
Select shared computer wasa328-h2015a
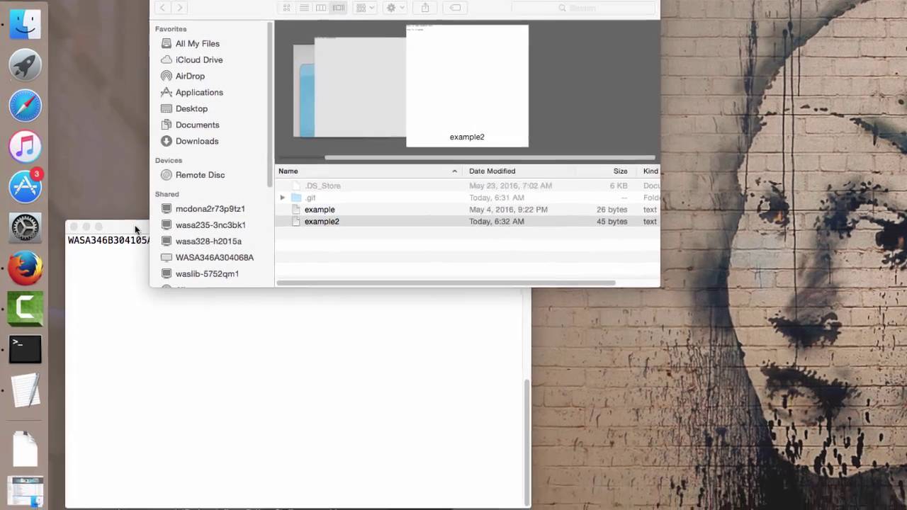pos(208,242)
